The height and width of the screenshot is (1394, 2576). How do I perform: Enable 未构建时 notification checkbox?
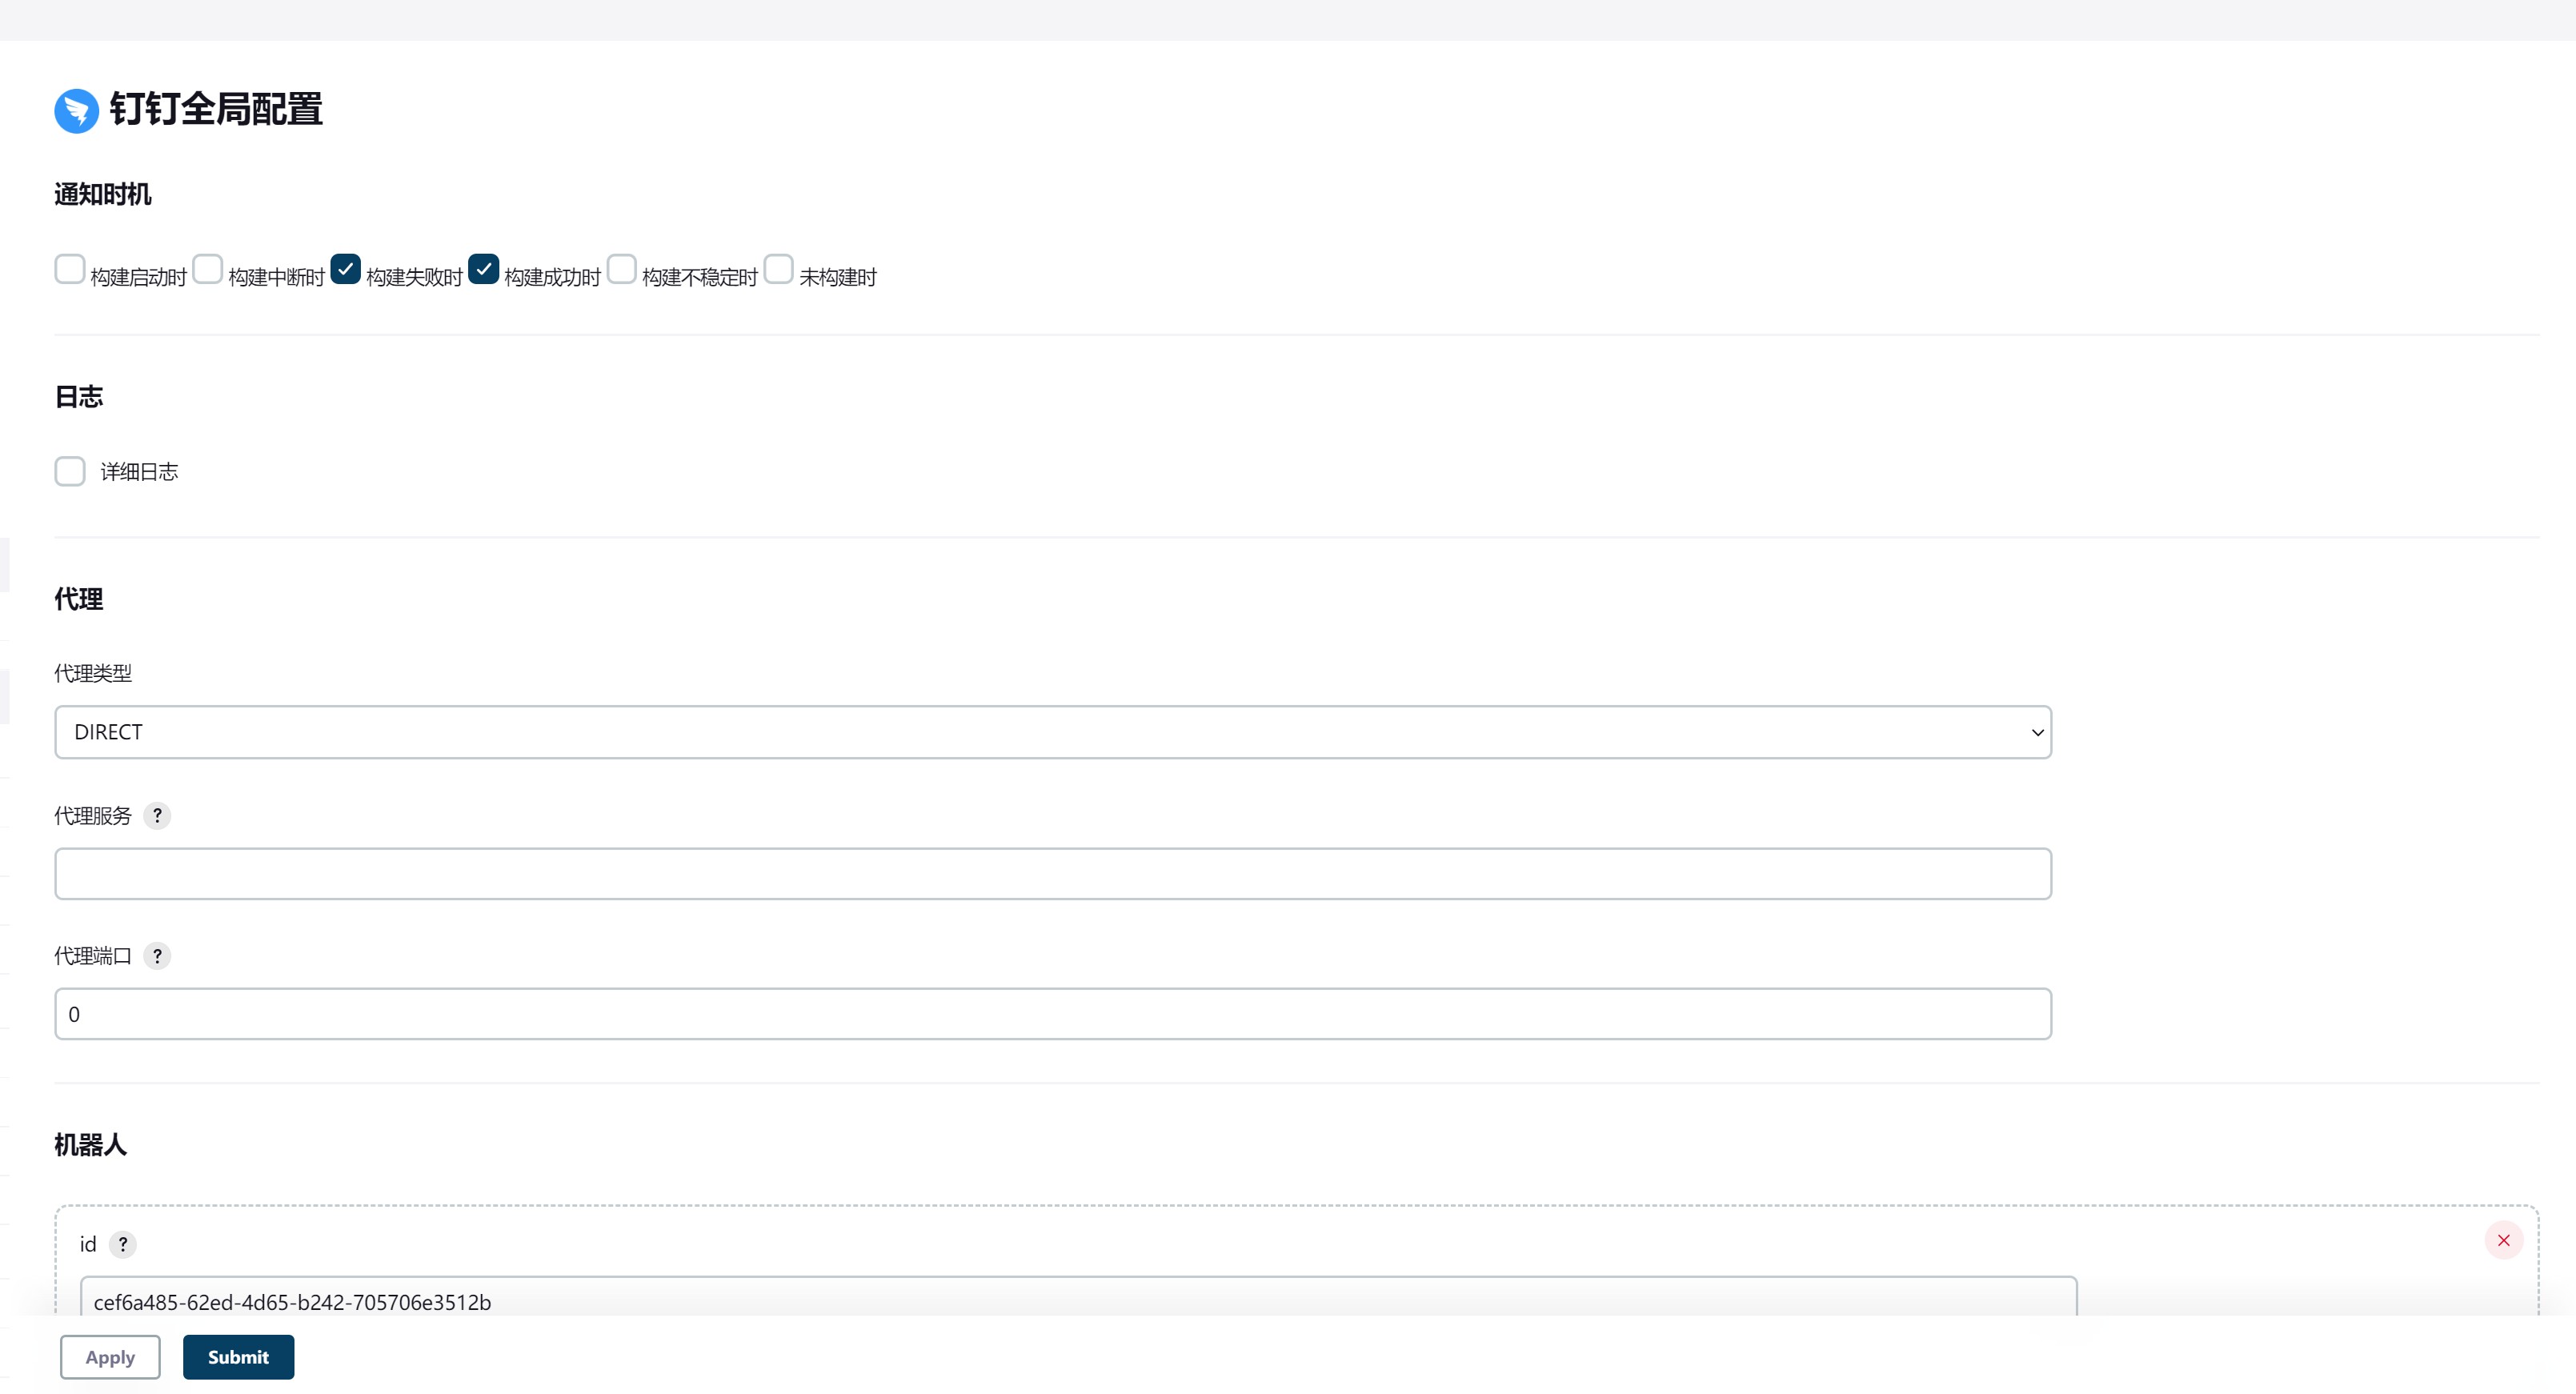(x=778, y=269)
